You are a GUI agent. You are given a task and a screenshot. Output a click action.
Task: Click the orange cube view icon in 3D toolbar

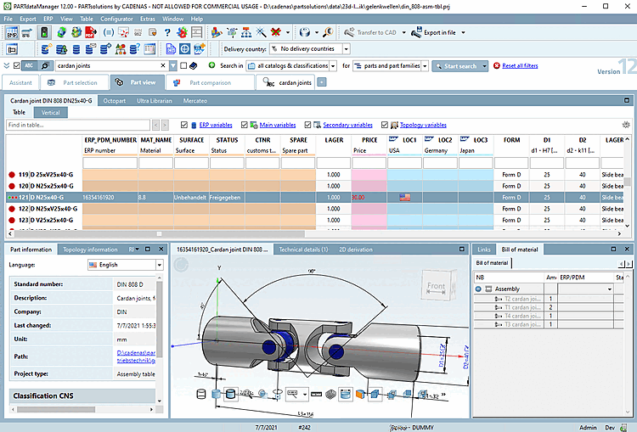tap(360, 394)
